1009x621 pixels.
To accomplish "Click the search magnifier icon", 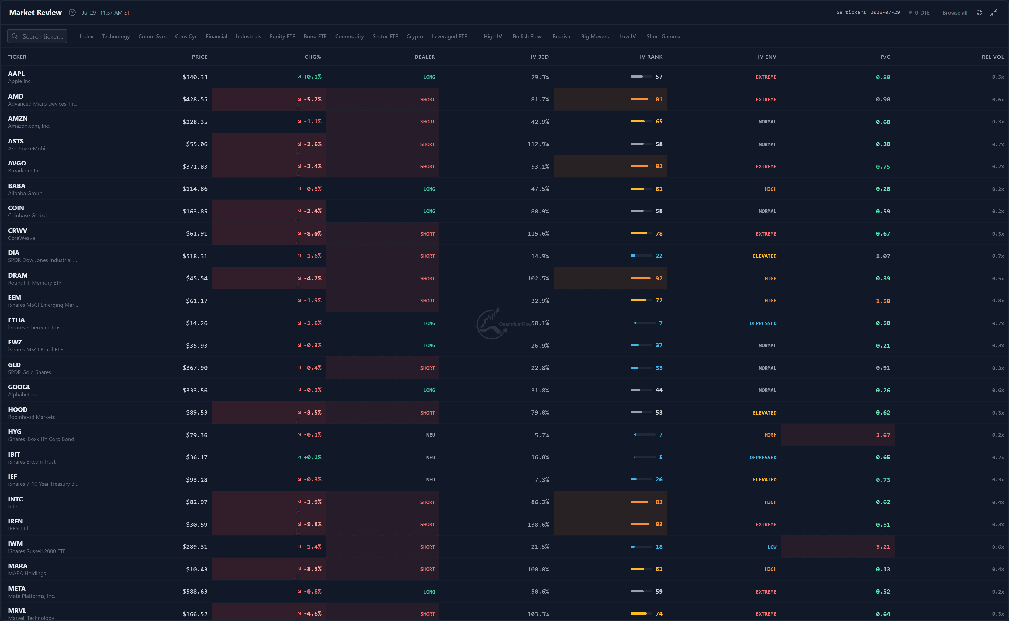I will (x=15, y=36).
